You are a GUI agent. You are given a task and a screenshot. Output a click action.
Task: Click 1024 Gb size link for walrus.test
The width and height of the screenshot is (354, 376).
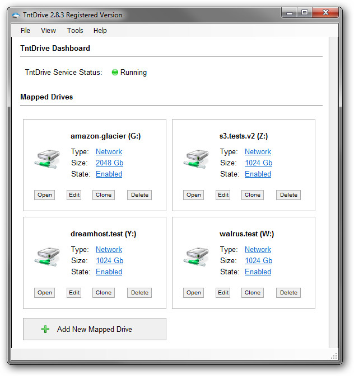(x=259, y=260)
